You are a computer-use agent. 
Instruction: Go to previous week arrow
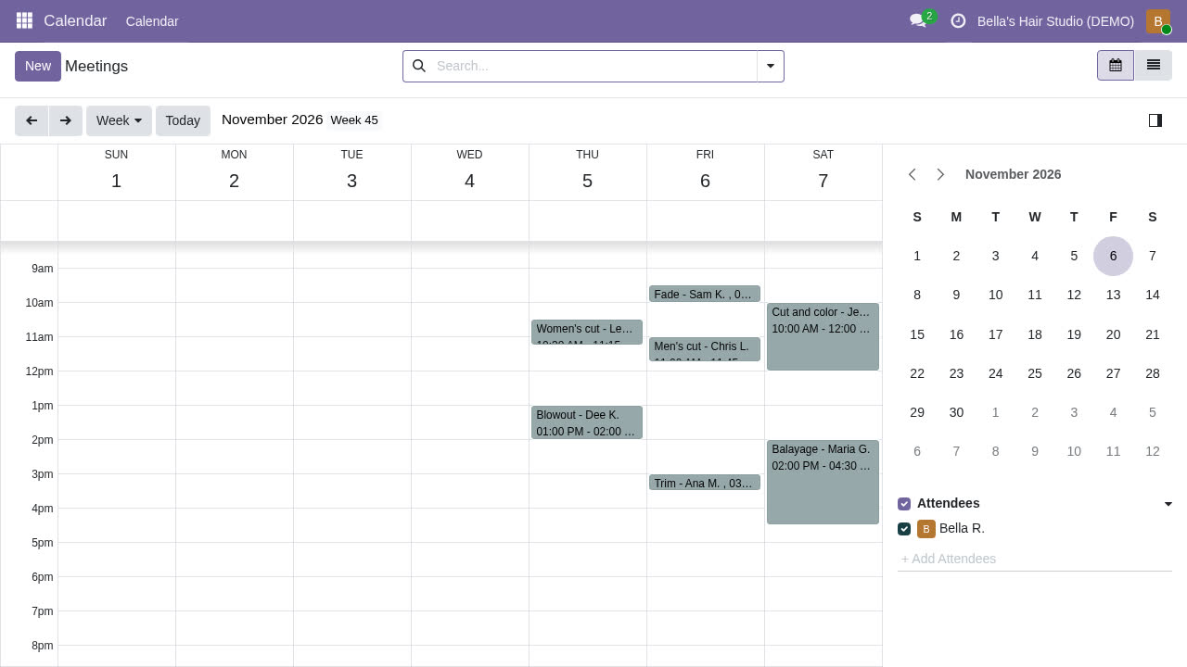(x=32, y=120)
